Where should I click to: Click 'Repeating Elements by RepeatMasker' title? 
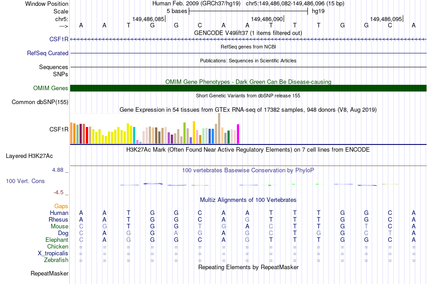point(248,267)
